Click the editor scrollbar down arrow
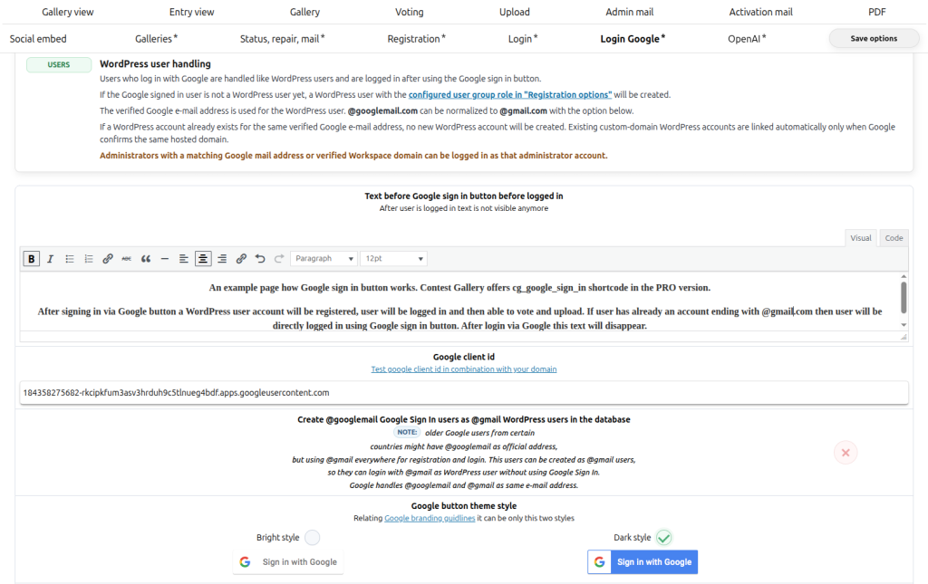The height and width of the screenshot is (584, 928). pyautogui.click(x=904, y=324)
